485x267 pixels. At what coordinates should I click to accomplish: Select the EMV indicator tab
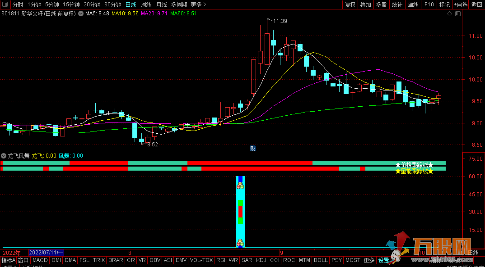click(181, 260)
